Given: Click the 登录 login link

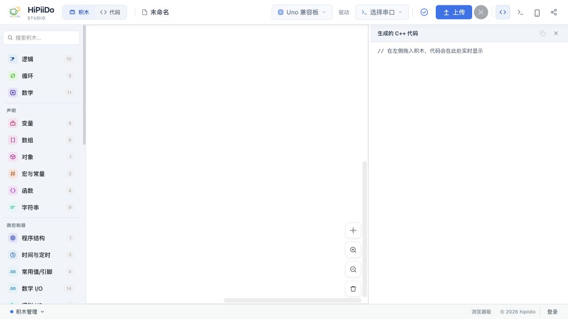Looking at the screenshot, I should point(552,312).
